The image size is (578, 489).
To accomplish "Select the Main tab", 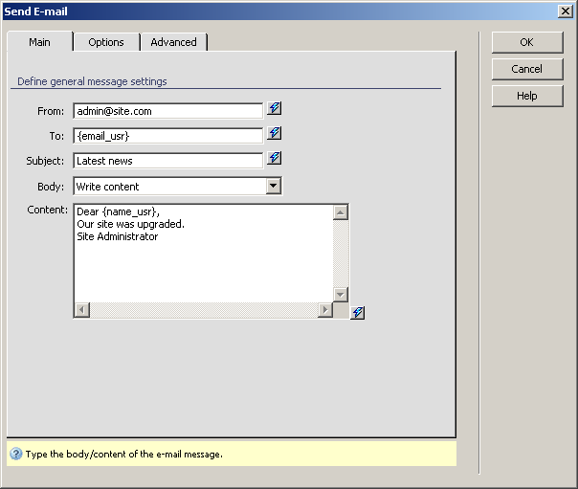I will coord(39,42).
